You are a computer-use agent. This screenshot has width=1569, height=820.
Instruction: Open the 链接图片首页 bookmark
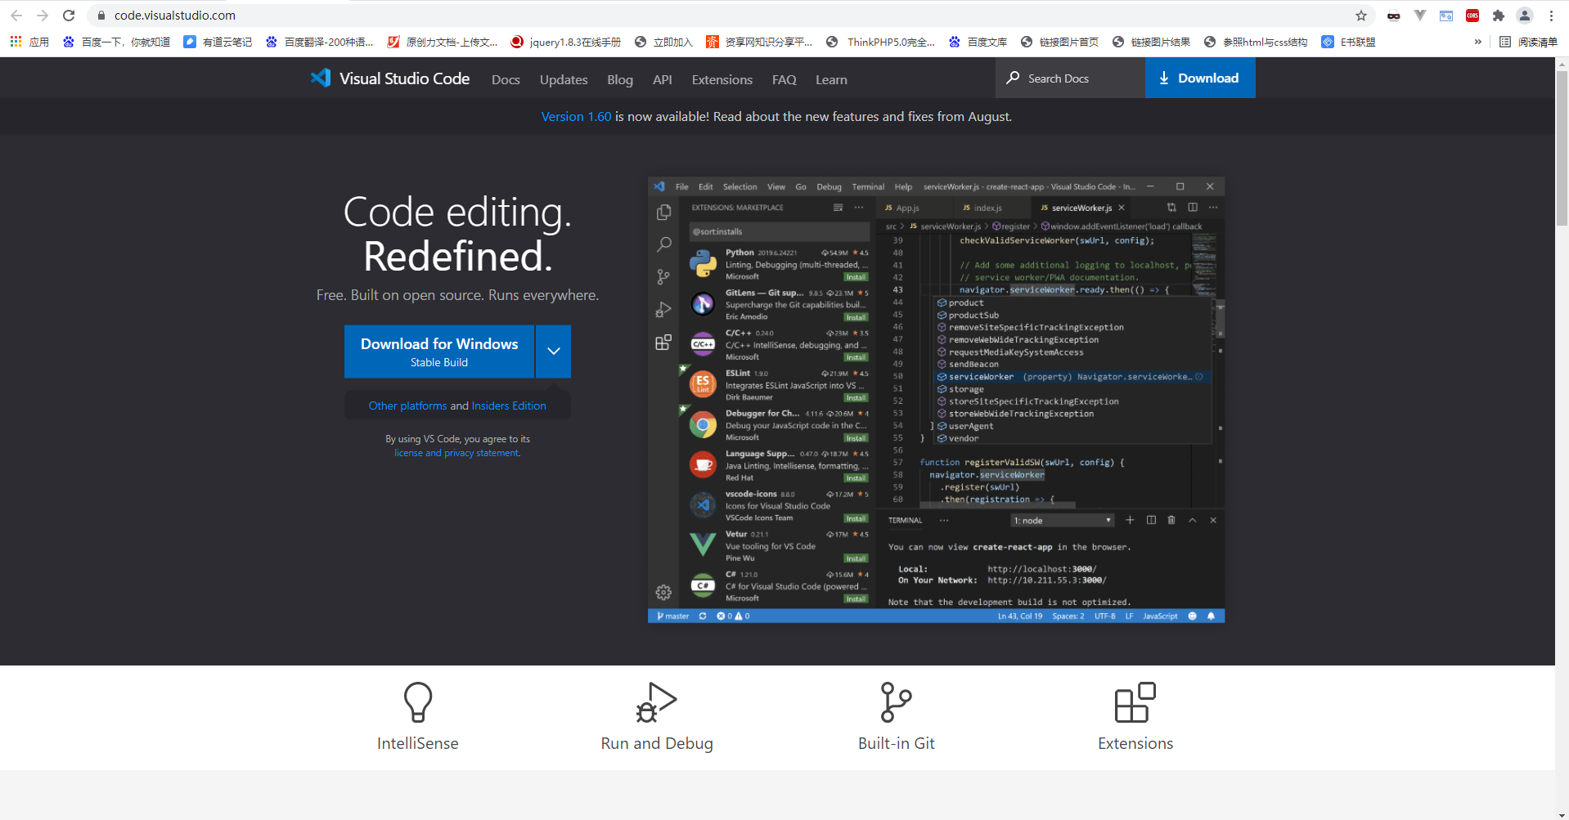(x=1059, y=42)
